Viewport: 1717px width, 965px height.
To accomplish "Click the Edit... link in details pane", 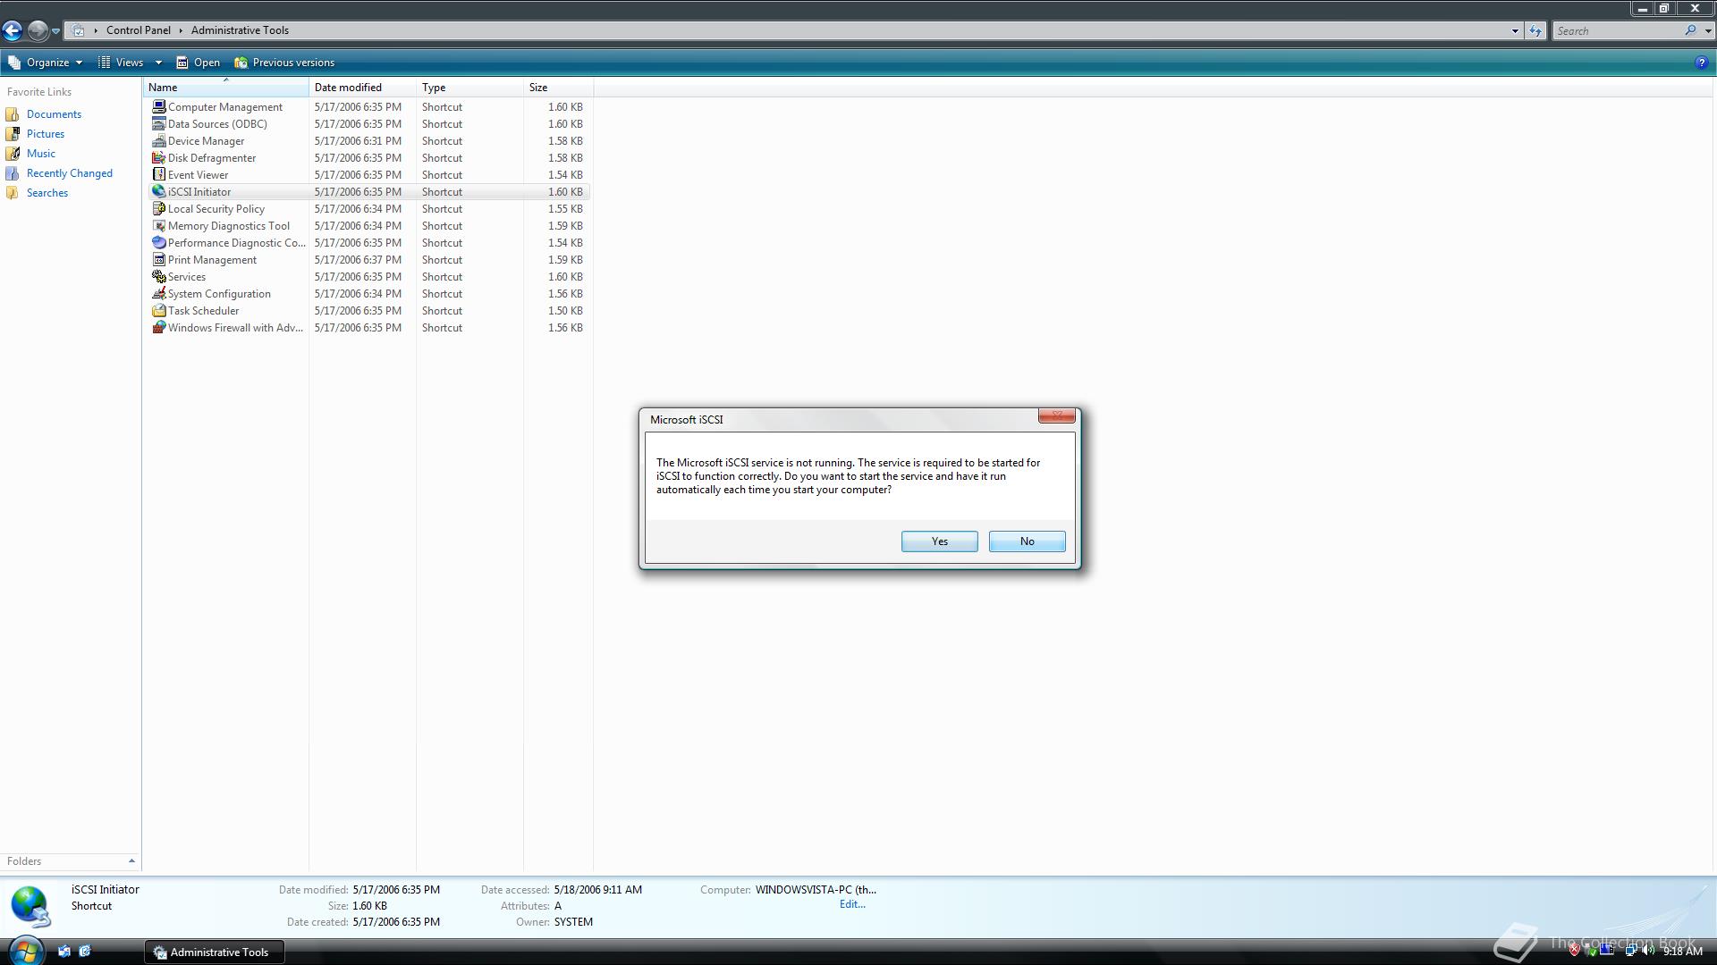I will [x=852, y=904].
